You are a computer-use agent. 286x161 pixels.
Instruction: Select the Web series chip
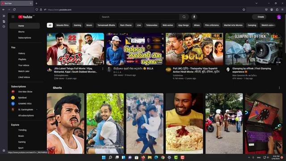[x=168, y=25]
